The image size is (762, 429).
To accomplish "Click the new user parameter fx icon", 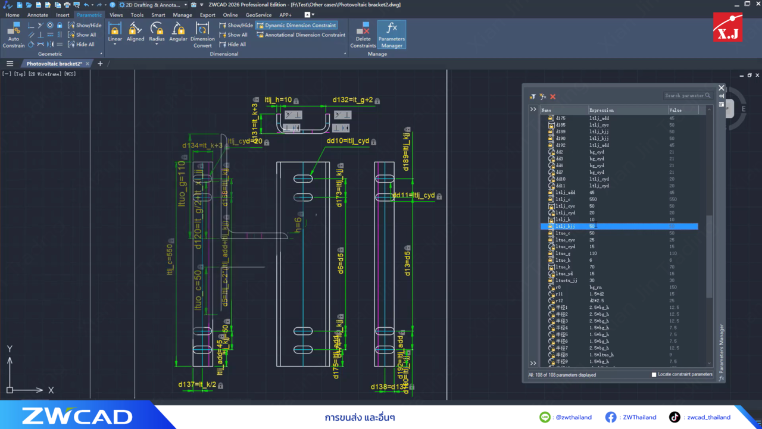I will (543, 96).
